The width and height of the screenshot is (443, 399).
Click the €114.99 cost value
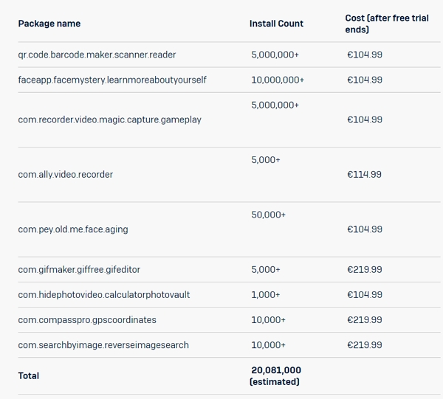(364, 174)
